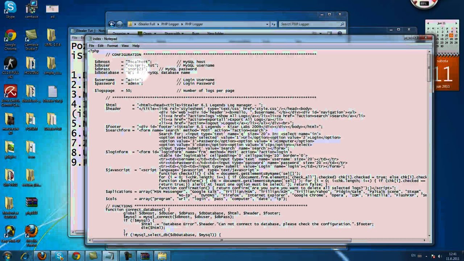Viewport: 464px width, 261px height.
Task: Open the camtasia desktop icon
Action: [31, 10]
